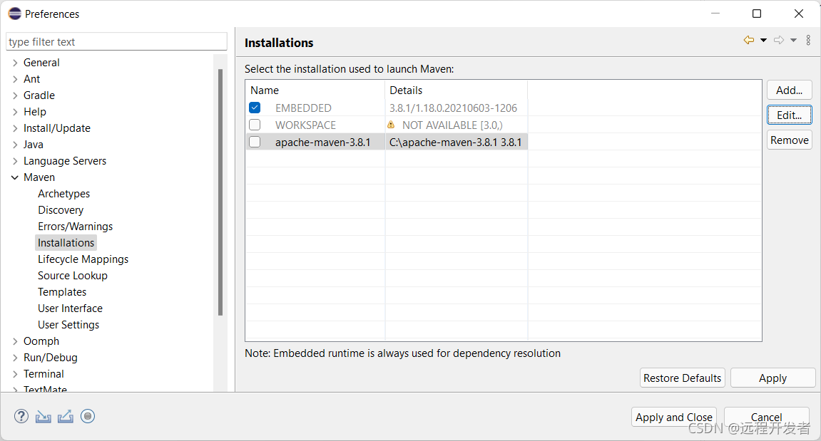Open the Help question mark icon
The width and height of the screenshot is (821, 441).
[21, 416]
